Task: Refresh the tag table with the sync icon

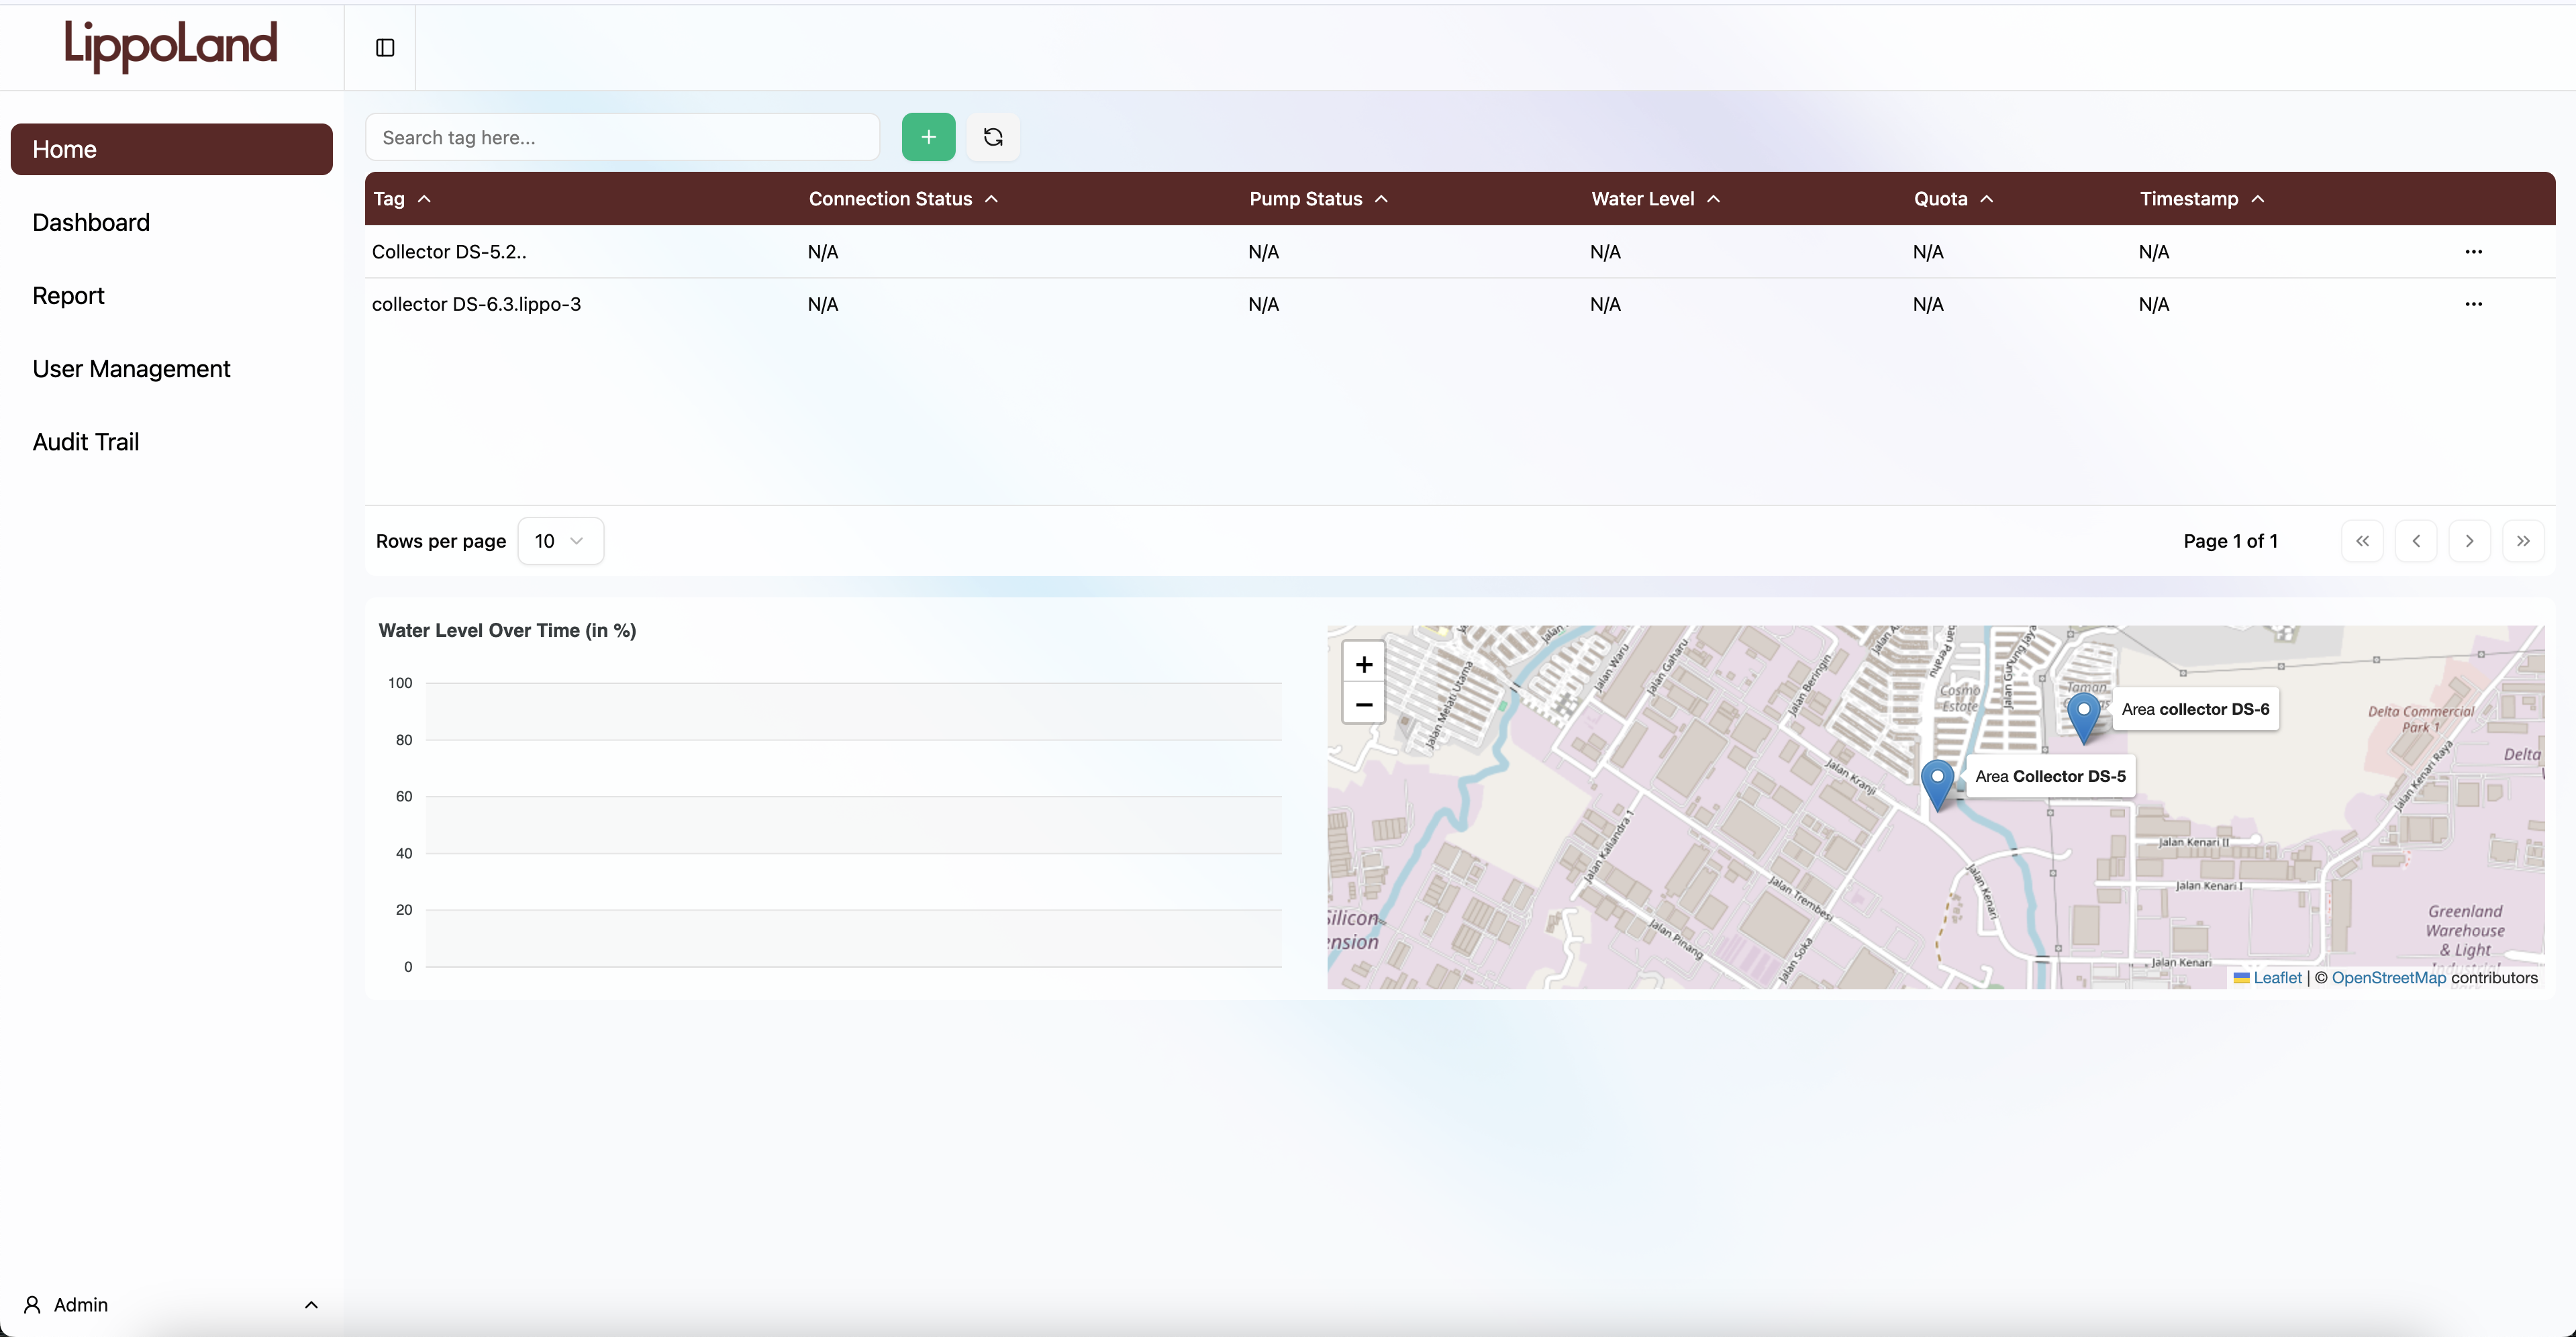Action: point(993,137)
